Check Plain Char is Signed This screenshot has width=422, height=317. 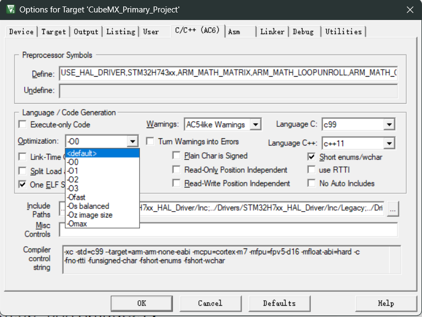pyautogui.click(x=177, y=156)
